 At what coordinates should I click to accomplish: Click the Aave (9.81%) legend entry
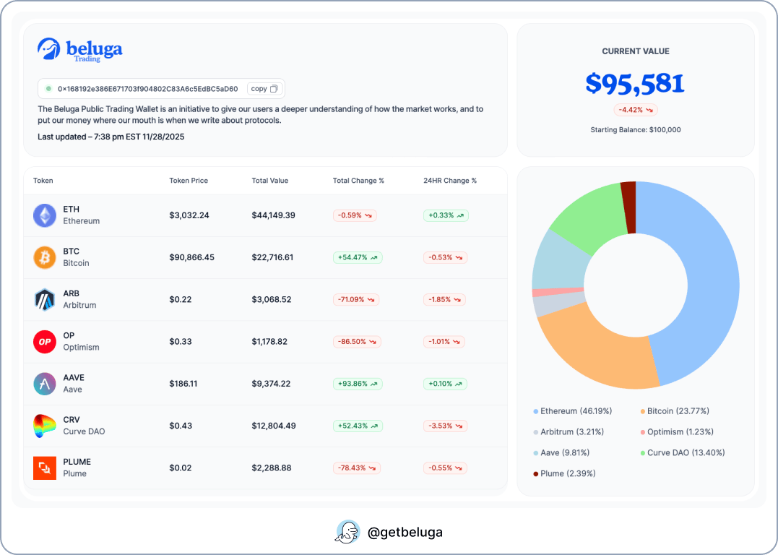[x=561, y=452]
